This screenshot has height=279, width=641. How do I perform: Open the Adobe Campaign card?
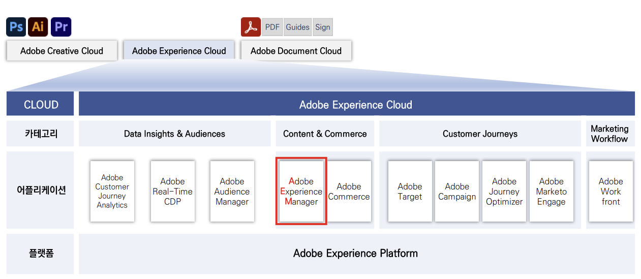tap(457, 191)
